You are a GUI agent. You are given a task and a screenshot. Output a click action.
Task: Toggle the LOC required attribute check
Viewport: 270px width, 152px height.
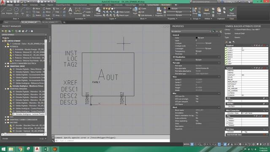click(x=226, y=61)
